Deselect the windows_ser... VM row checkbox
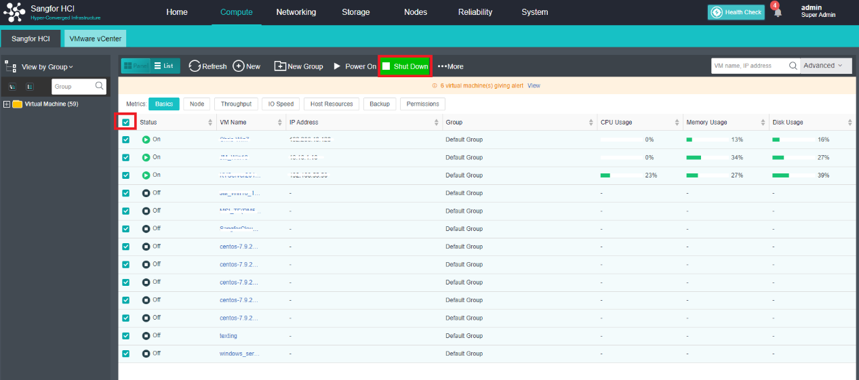Image resolution: width=859 pixels, height=380 pixels. coord(125,354)
